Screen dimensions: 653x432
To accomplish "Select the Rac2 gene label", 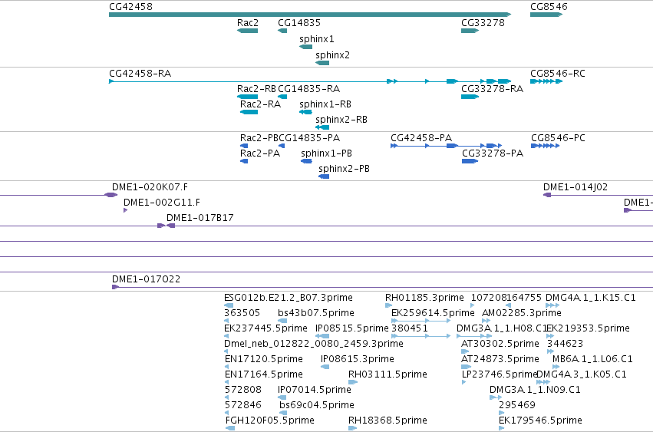I will (247, 23).
